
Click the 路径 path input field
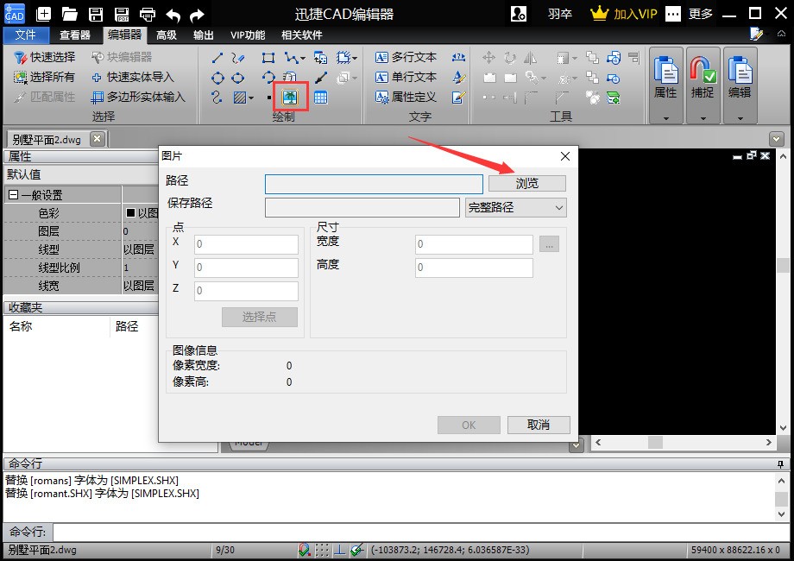pyautogui.click(x=374, y=184)
